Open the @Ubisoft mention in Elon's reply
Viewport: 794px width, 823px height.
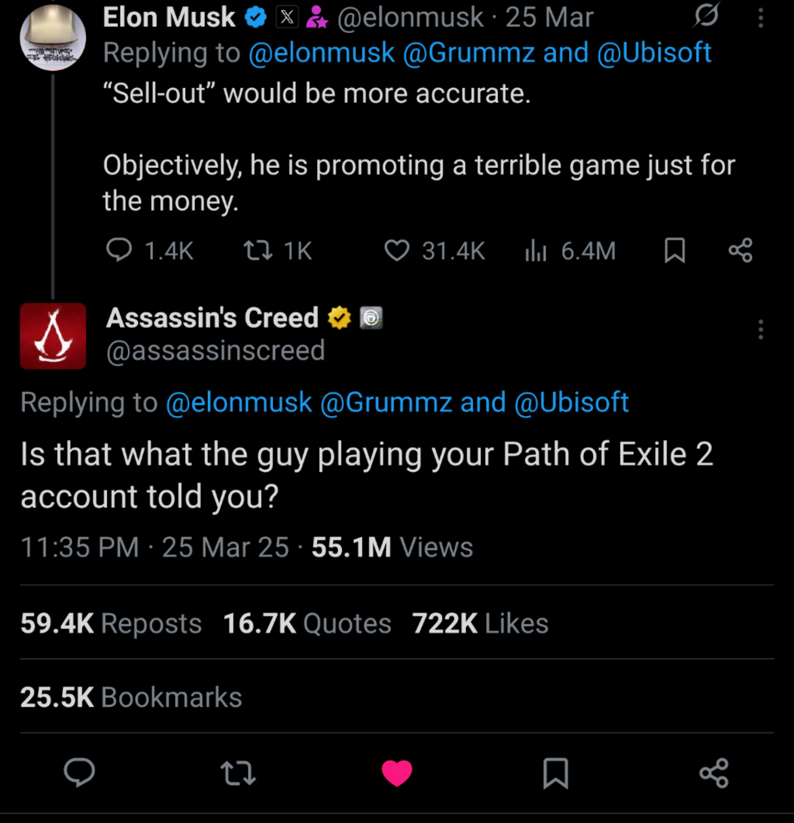[654, 53]
